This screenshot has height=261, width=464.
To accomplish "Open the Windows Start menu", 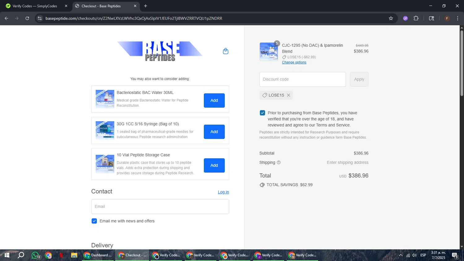I will point(6,255).
